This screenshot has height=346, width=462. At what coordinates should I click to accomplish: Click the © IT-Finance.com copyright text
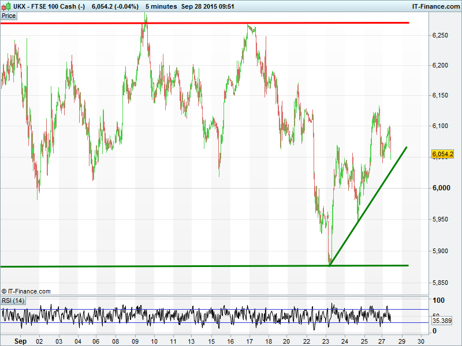[26, 291]
